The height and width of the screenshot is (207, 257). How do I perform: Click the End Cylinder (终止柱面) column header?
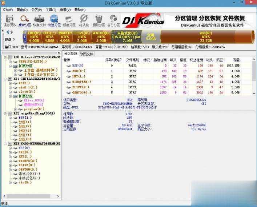coord(196,60)
